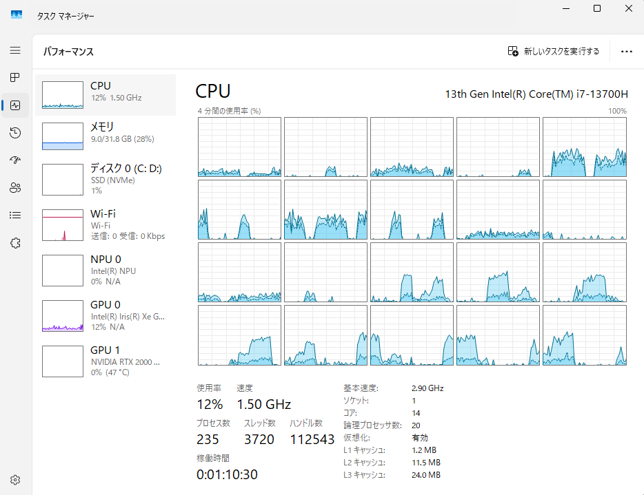This screenshot has width=644, height=495.
Task: Click the GPU 1 mini graph thumbnail
Action: [63, 361]
